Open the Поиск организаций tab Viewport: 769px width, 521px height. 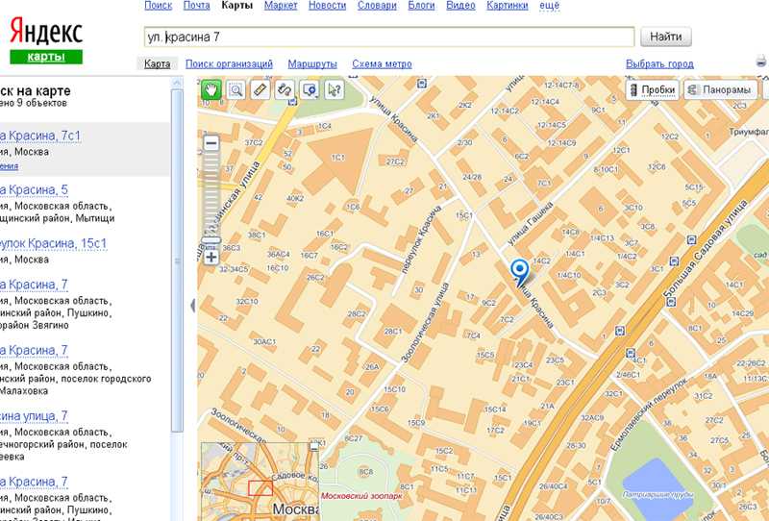tap(229, 63)
